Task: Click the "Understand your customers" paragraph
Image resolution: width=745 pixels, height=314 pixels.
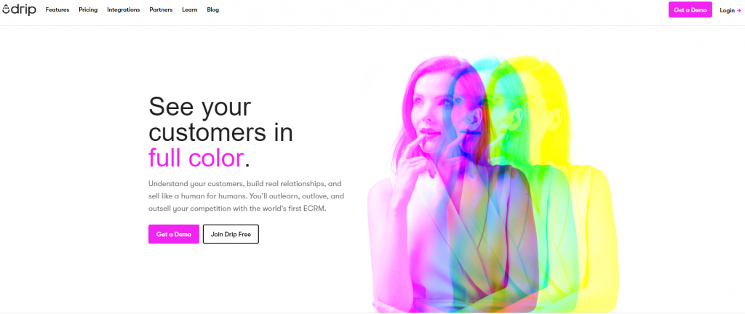Action: (246, 196)
